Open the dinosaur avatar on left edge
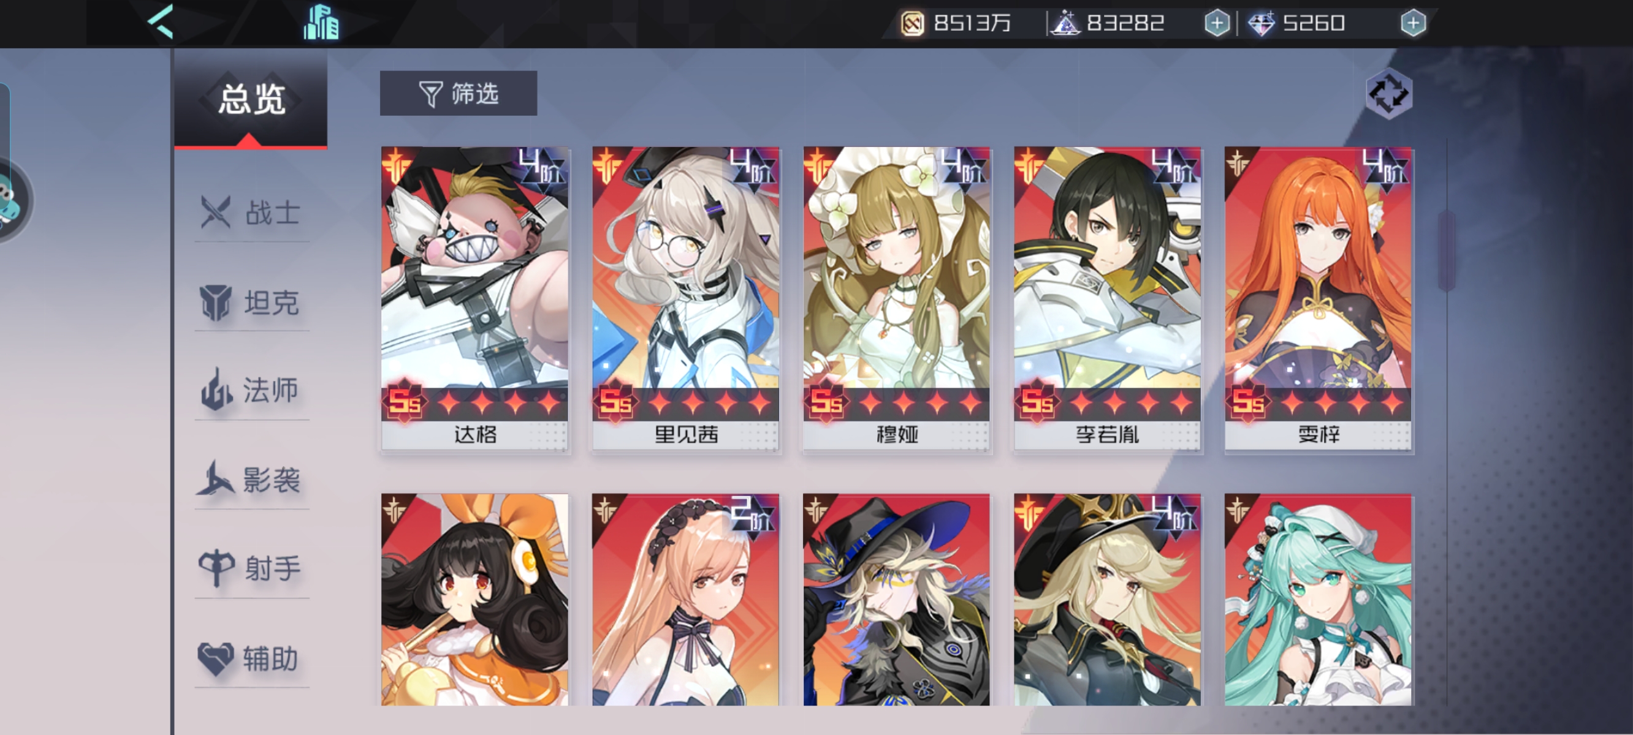1633x735 pixels. tap(10, 201)
